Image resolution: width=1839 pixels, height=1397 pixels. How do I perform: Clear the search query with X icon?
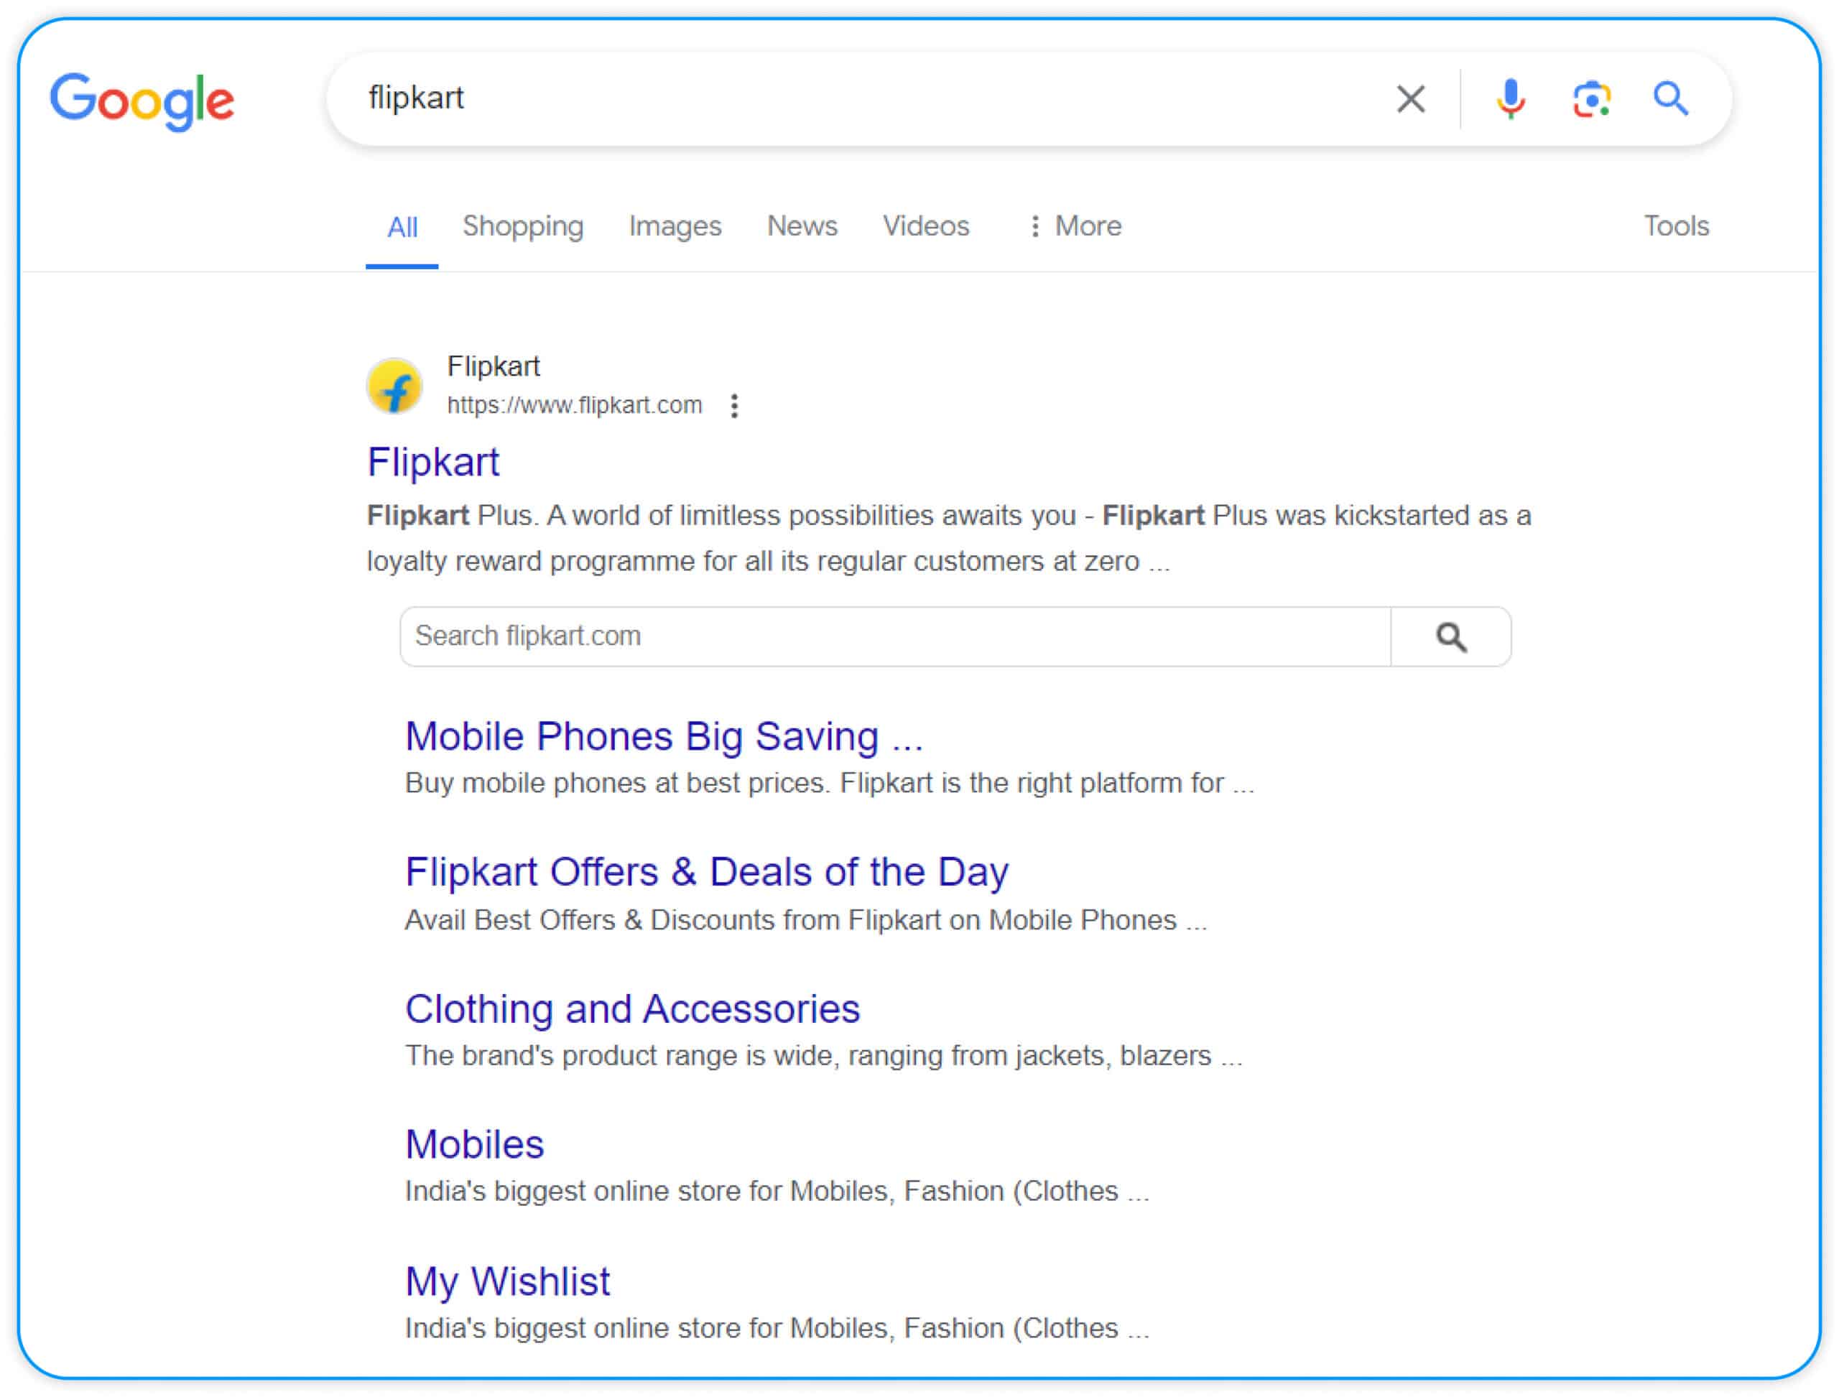1411,99
